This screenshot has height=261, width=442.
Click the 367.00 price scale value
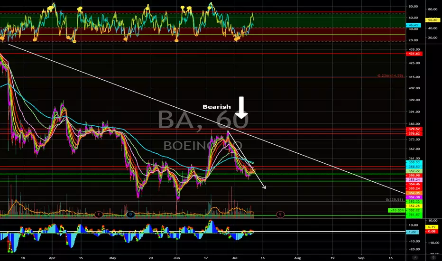click(x=414, y=149)
